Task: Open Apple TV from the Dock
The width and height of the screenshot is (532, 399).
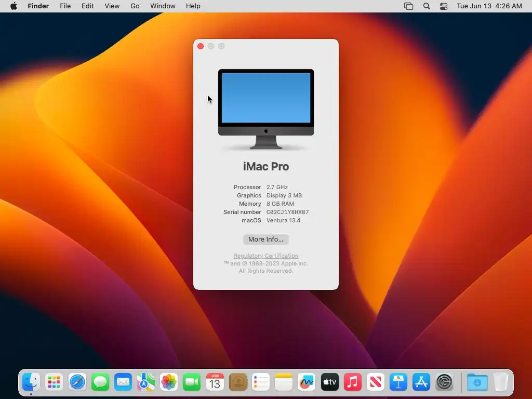Action: click(x=329, y=382)
